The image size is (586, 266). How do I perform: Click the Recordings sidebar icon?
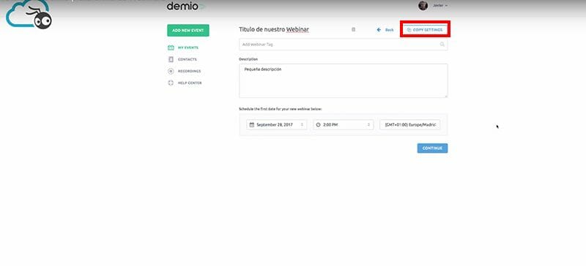click(x=171, y=71)
